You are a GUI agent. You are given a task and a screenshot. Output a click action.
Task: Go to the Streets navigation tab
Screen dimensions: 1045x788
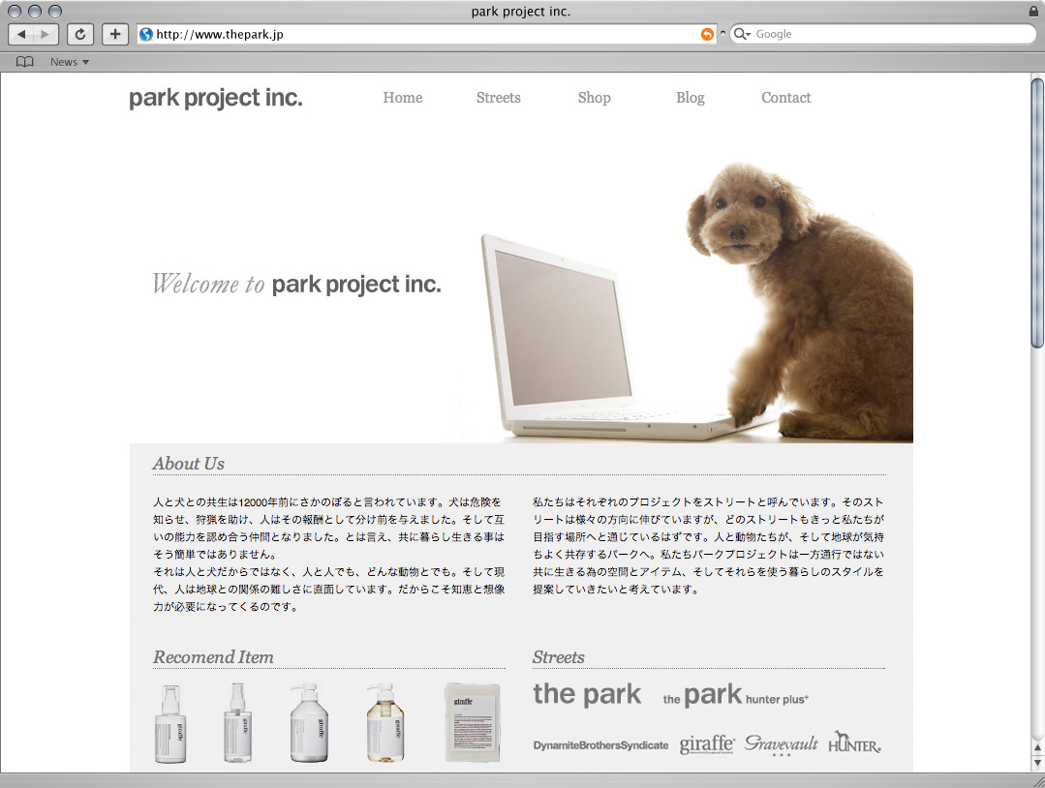[498, 98]
